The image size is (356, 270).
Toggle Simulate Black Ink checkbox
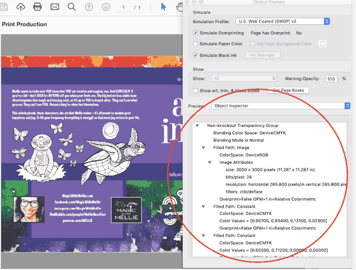click(195, 55)
